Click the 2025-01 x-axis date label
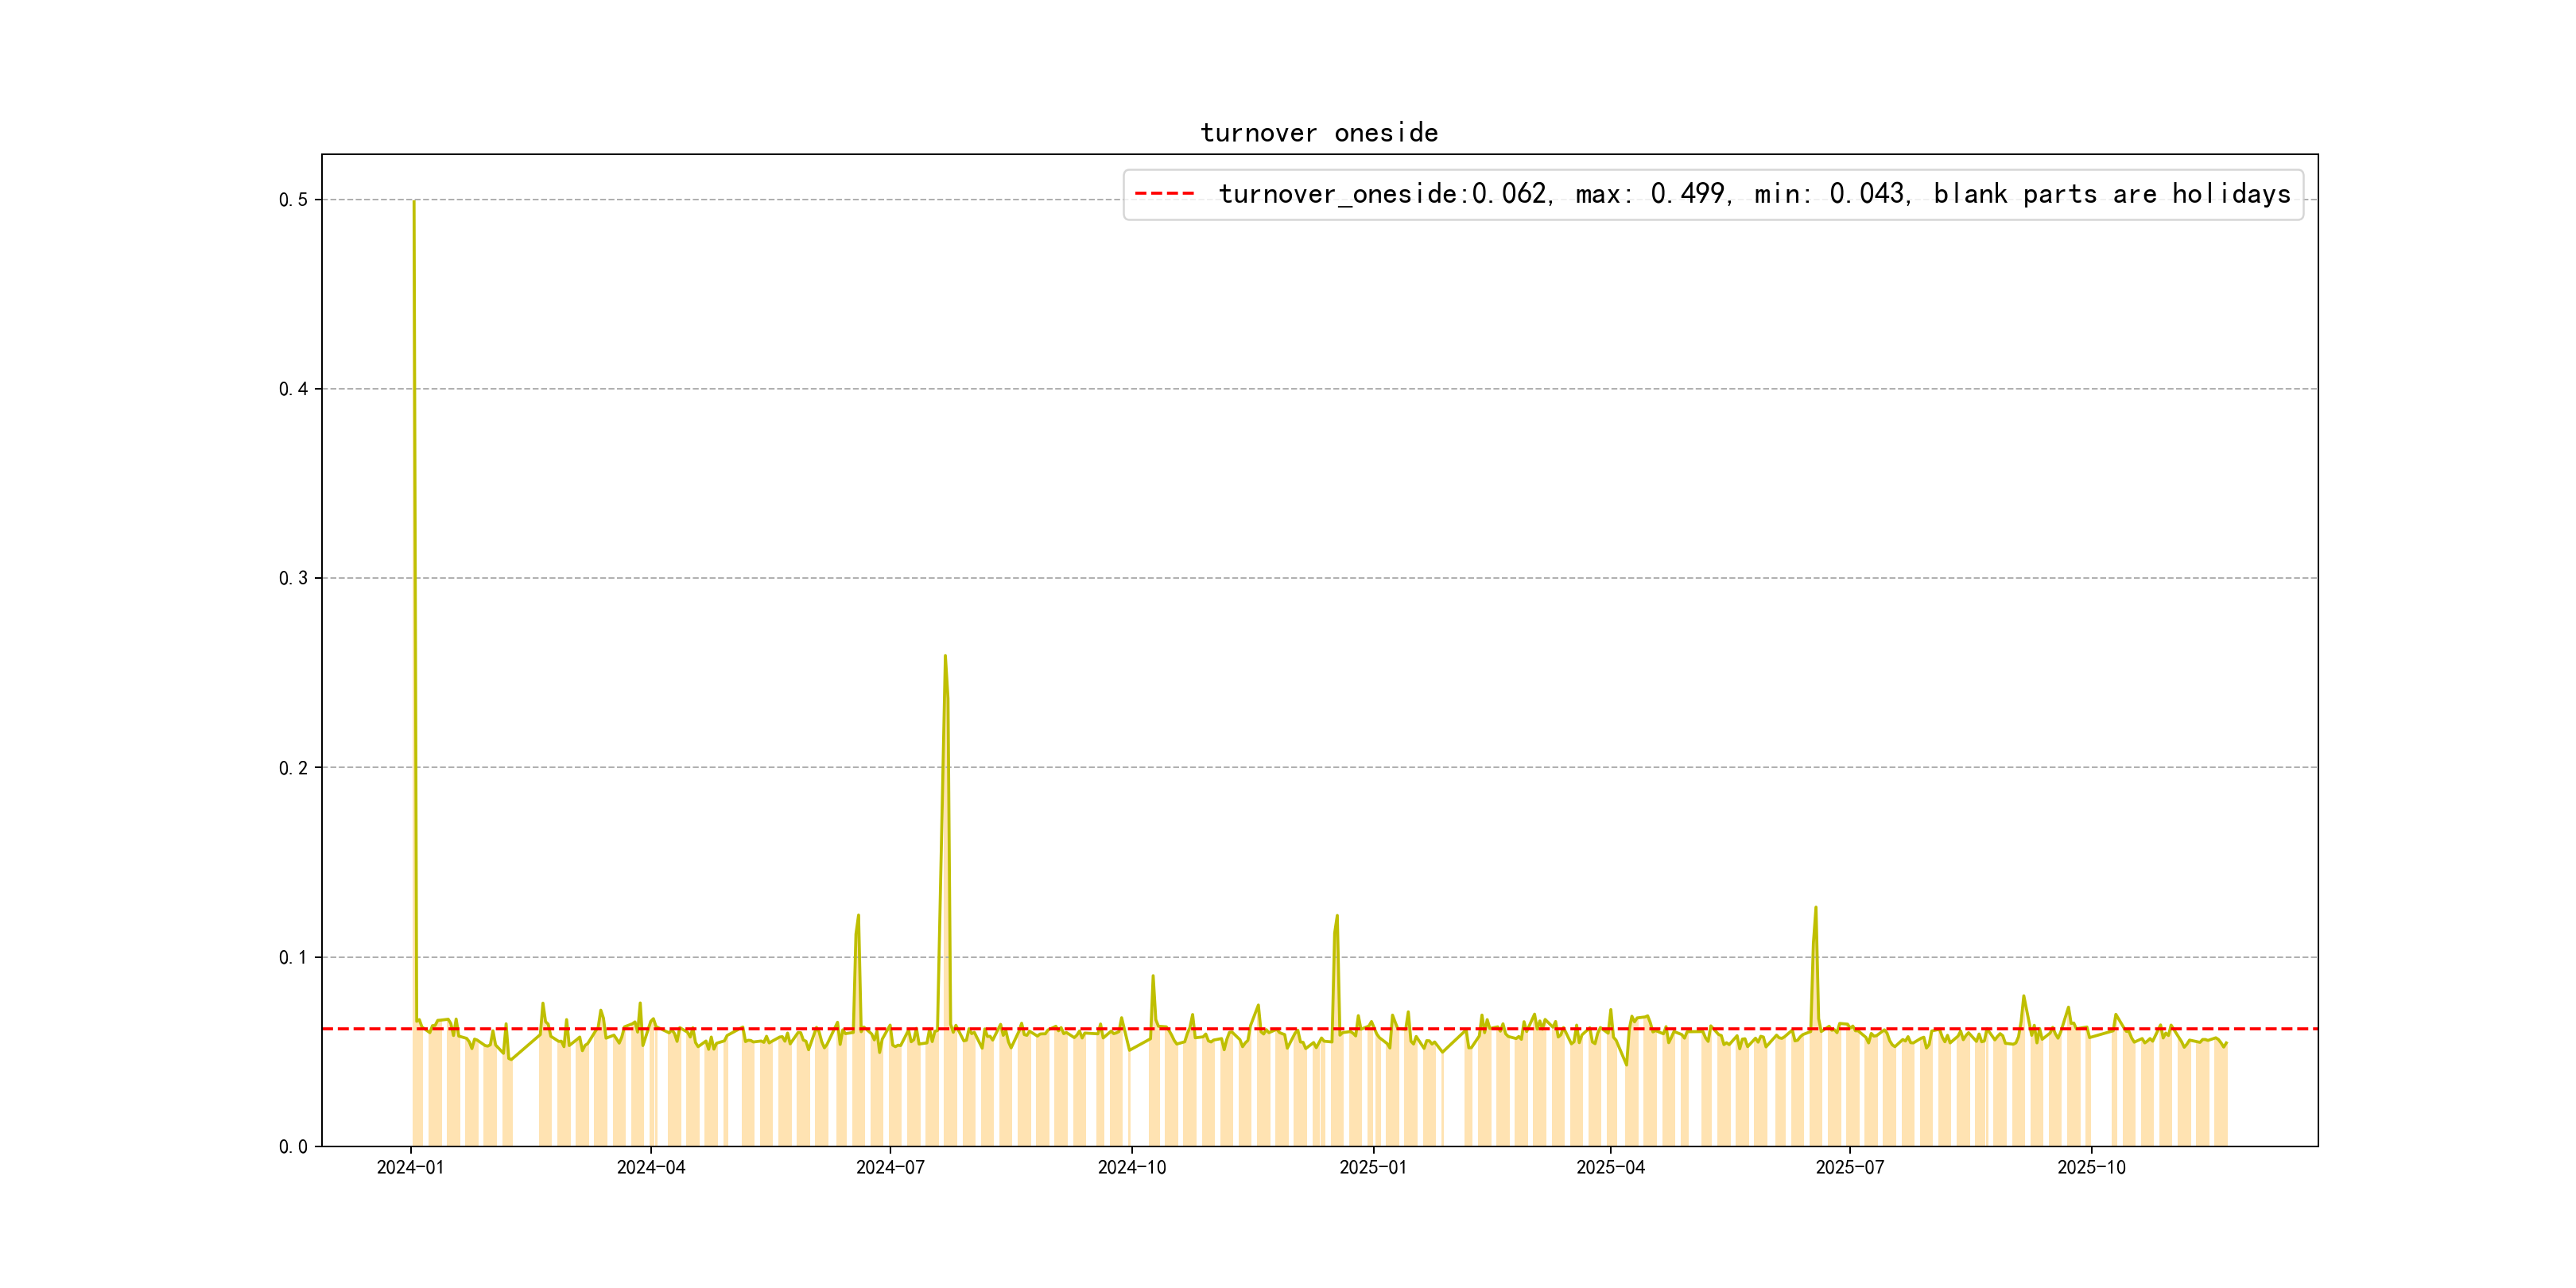2576x1288 pixels. point(1373,1168)
